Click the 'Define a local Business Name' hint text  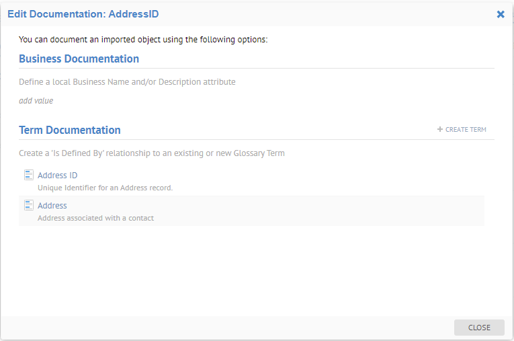(x=127, y=82)
